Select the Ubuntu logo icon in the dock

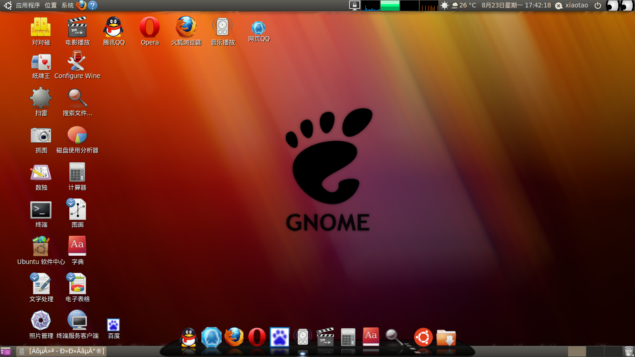click(423, 337)
